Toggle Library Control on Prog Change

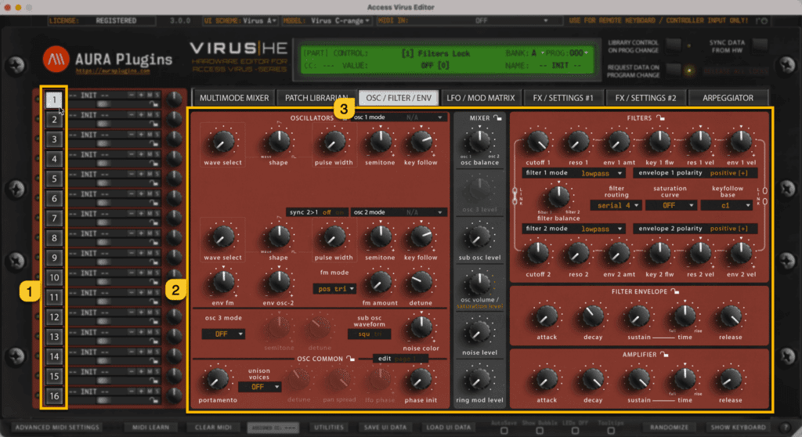coord(673,46)
